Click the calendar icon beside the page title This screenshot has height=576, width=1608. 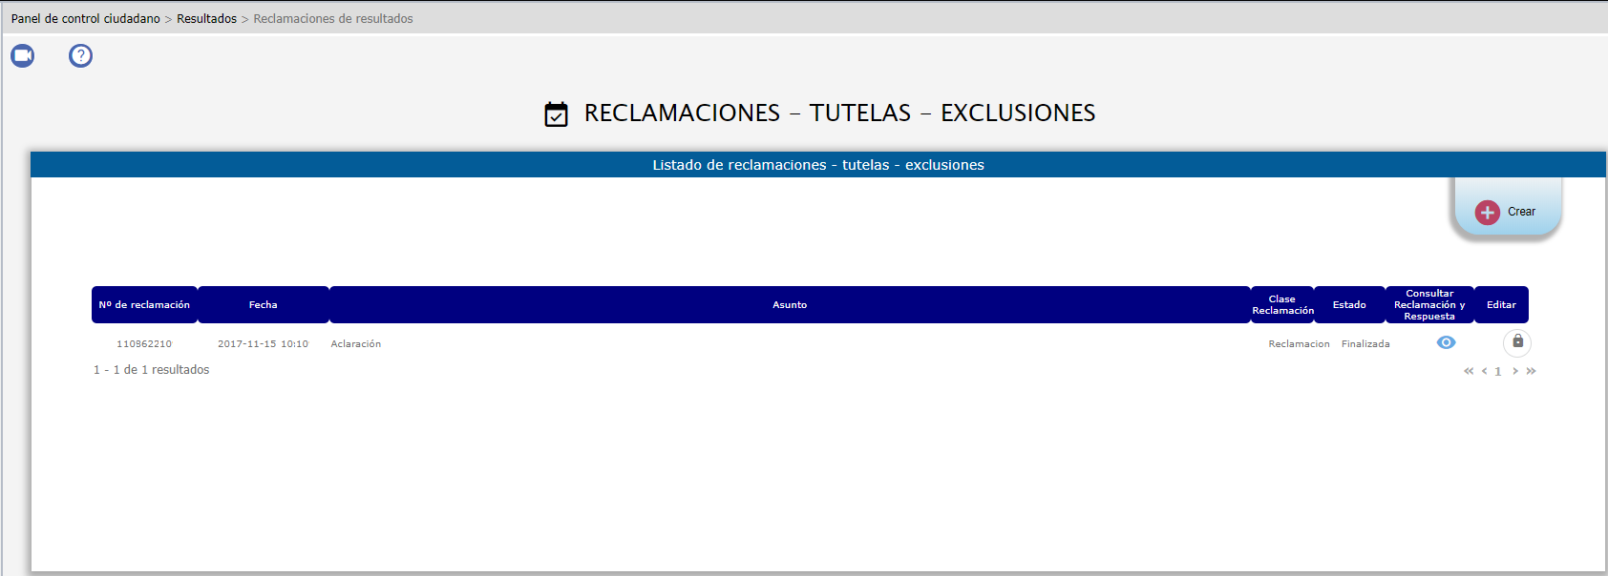pos(556,114)
